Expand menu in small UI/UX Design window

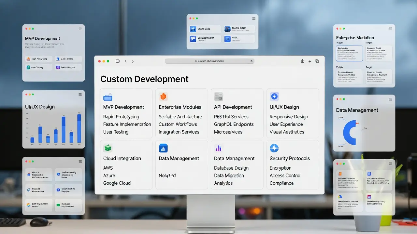(80, 95)
